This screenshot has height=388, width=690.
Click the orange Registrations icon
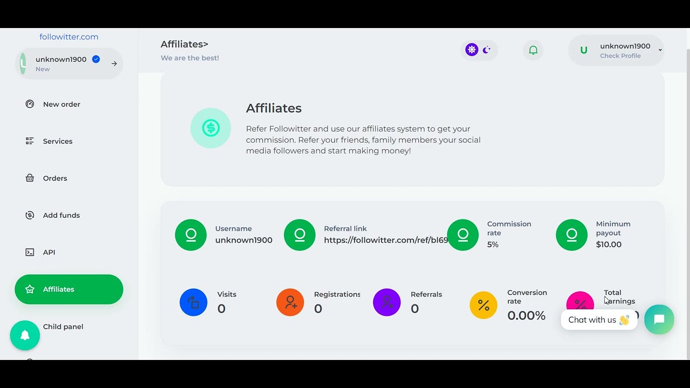(290, 302)
